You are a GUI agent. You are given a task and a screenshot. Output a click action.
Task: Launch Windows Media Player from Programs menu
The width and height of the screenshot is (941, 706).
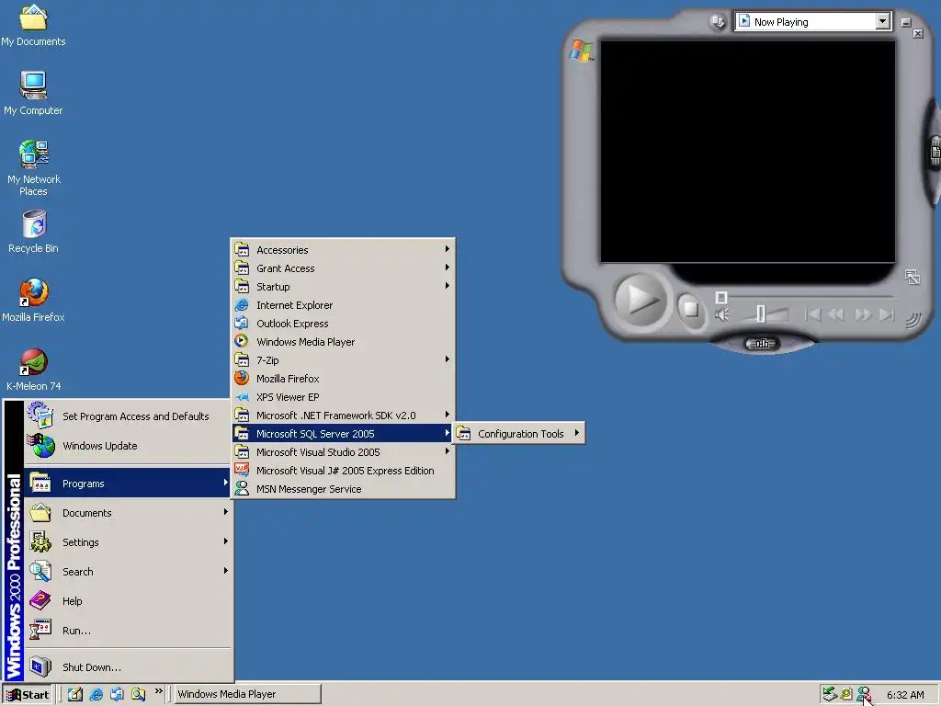click(343, 342)
